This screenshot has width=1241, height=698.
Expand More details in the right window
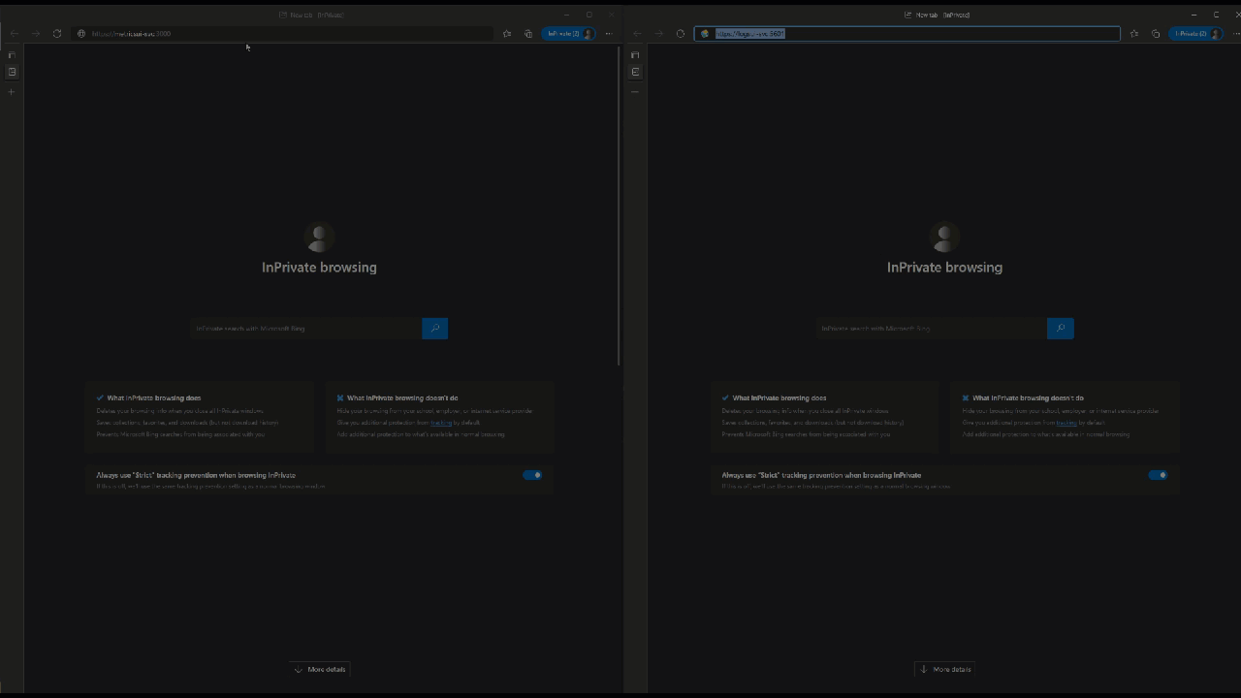click(x=945, y=669)
